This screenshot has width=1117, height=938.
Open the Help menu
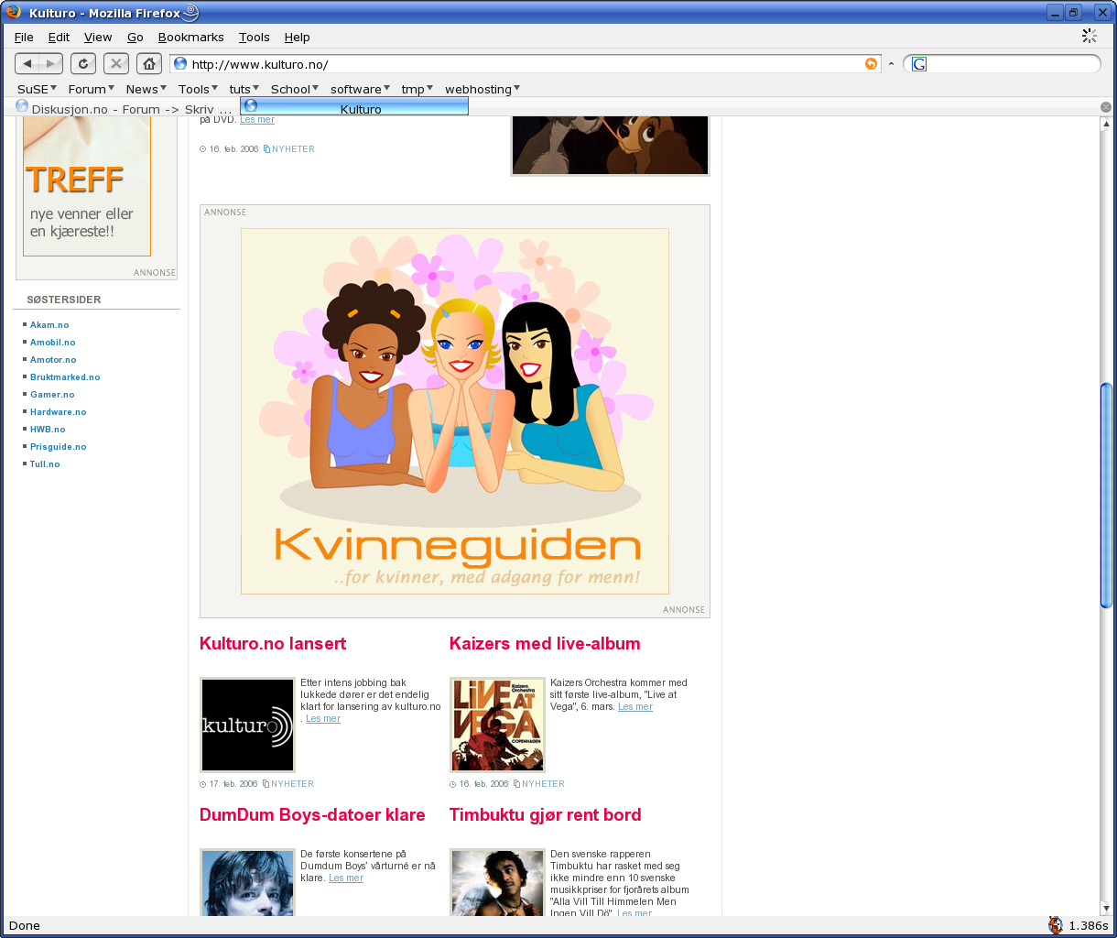pos(297,38)
